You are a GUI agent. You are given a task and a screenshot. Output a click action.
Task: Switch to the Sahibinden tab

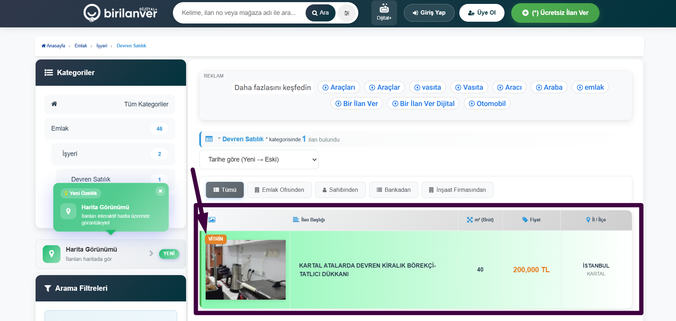pyautogui.click(x=340, y=190)
